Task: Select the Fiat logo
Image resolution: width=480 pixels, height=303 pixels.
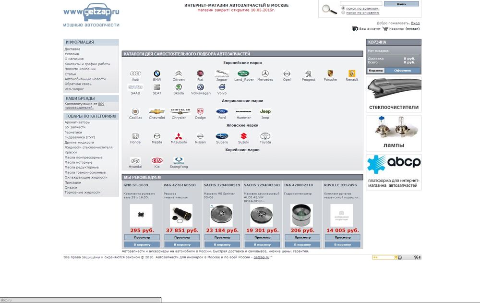Action: coord(200,73)
